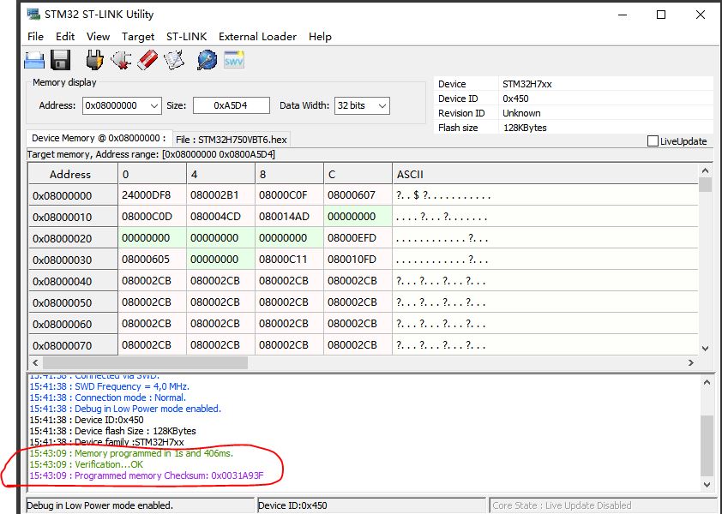
Task: Click the log panel vertical scrollbar thumb
Action: click(x=707, y=445)
